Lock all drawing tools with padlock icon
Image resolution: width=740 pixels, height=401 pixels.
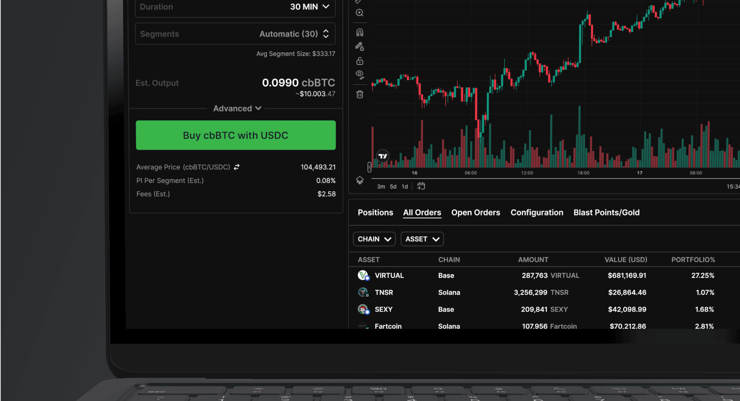coord(359,61)
